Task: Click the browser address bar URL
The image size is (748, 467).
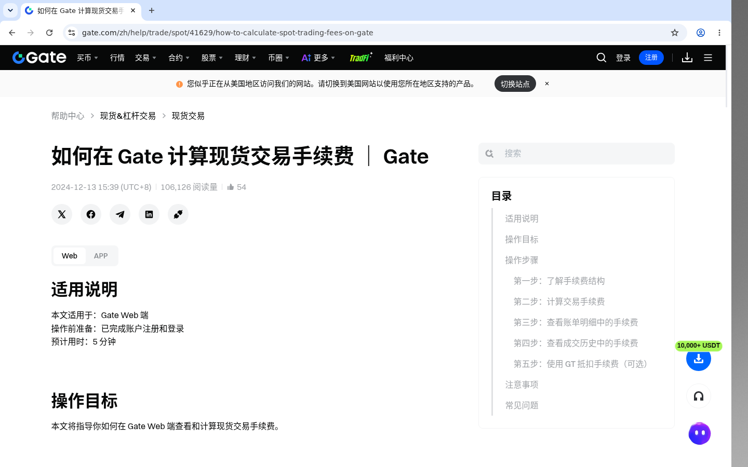Action: 228,33
